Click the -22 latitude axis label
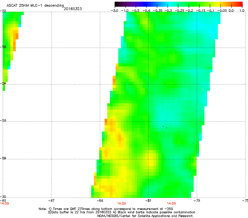Screen dimensions: 248x218 tap(3, 47)
